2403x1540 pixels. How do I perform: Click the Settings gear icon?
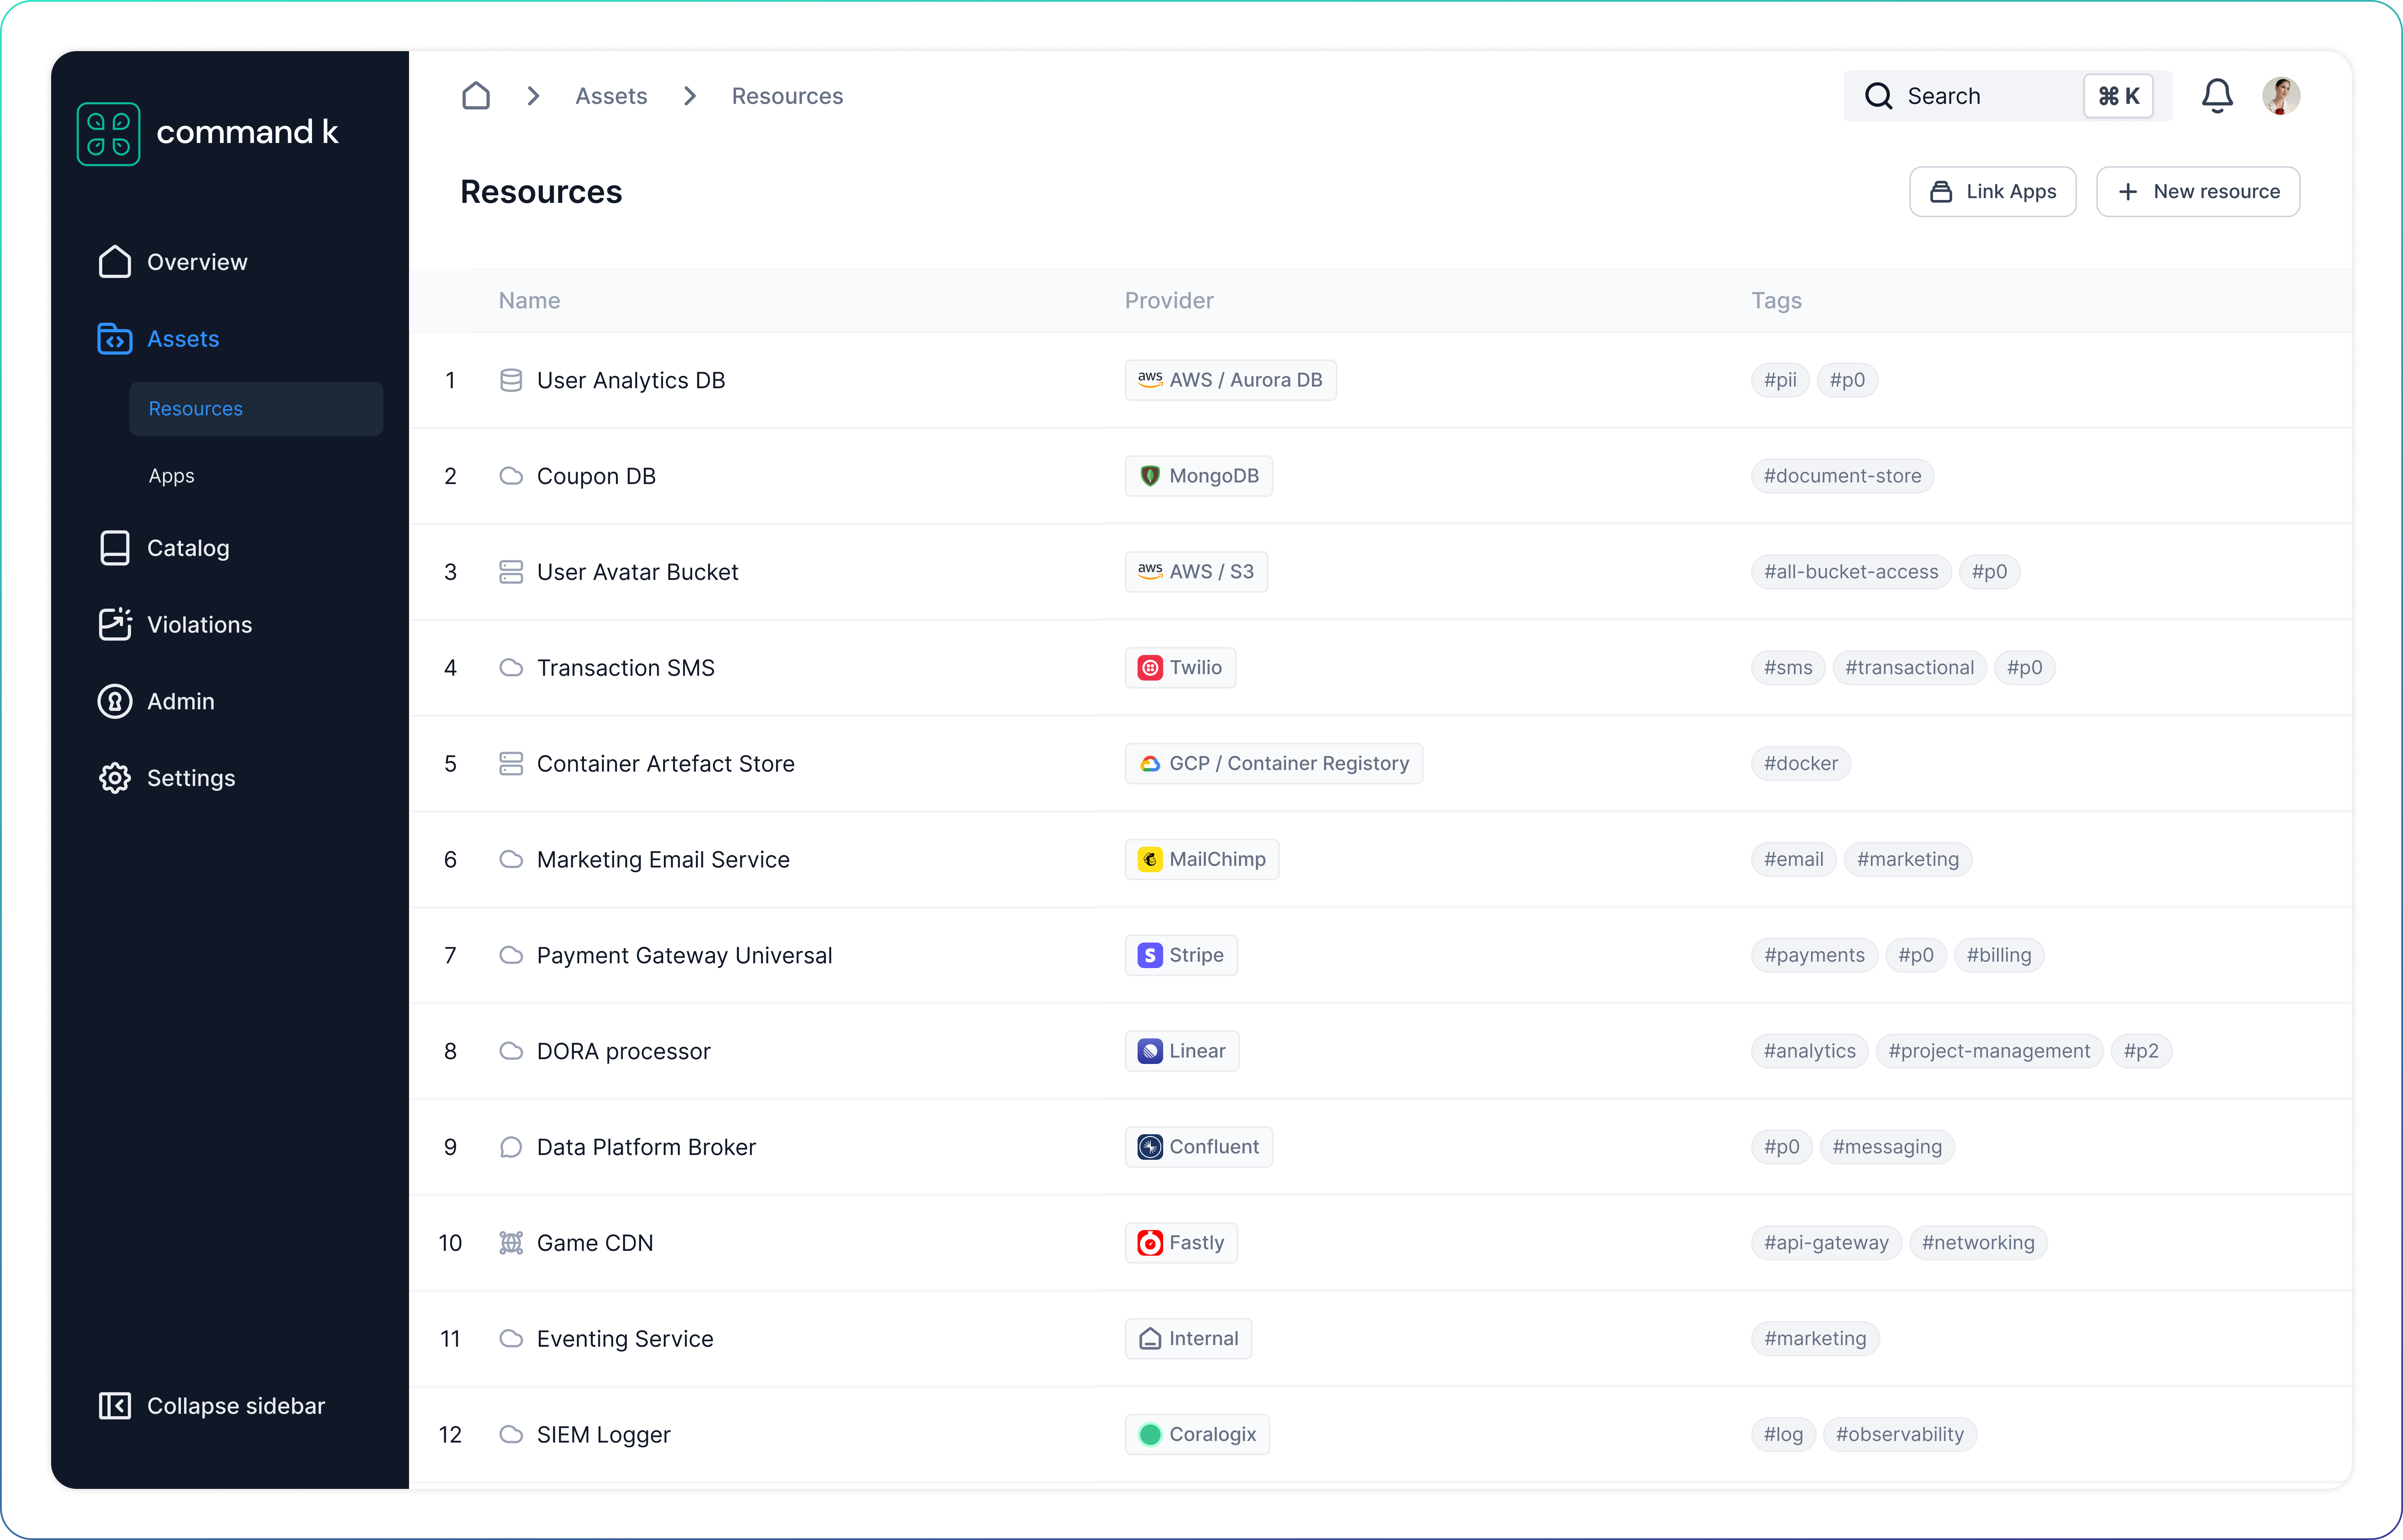click(115, 778)
